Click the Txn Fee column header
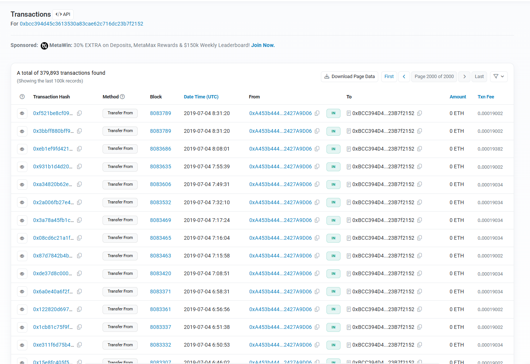This screenshot has width=530, height=364. coord(486,97)
